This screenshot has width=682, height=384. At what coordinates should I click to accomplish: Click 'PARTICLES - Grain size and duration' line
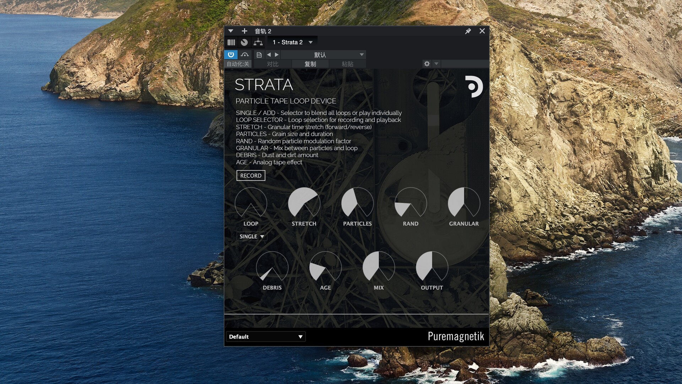coord(285,134)
